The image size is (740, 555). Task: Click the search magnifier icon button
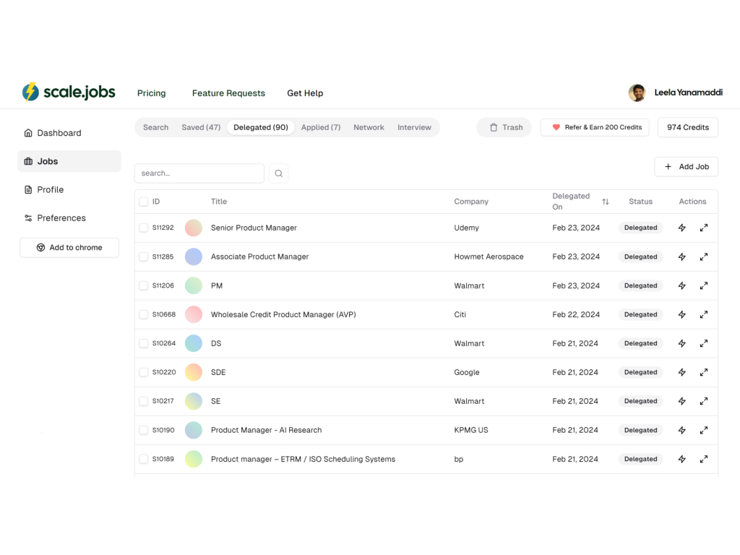278,173
